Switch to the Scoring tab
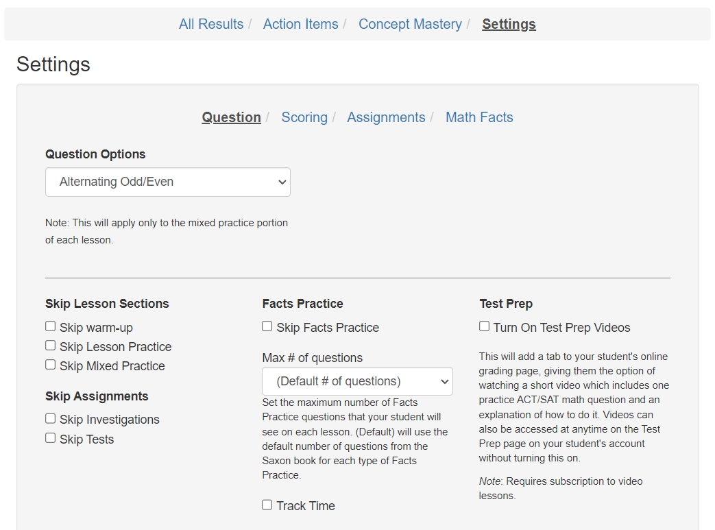This screenshot has height=530, width=715. (x=304, y=117)
